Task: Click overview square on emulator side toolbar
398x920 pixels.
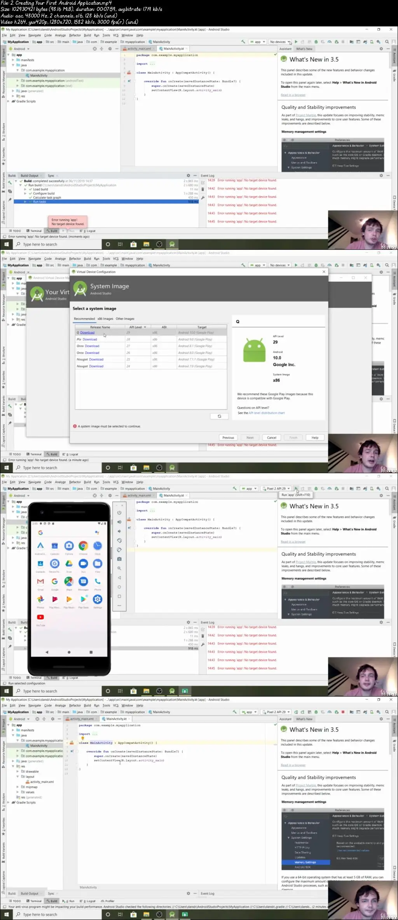Action: coord(119,596)
